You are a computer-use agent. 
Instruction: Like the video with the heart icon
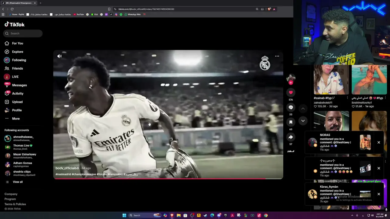click(291, 92)
